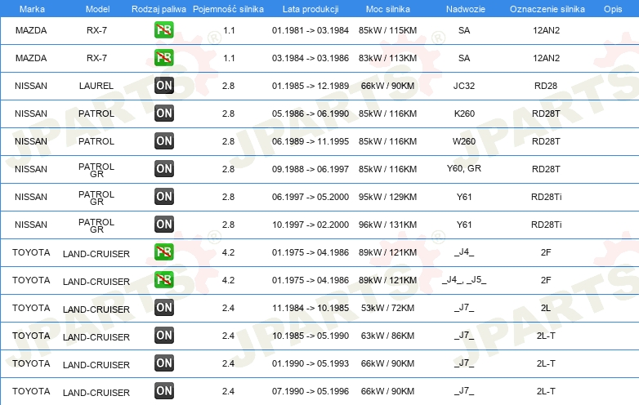
Task: Select the RD28Ti cell in the 95kW row
Action: 546,197
